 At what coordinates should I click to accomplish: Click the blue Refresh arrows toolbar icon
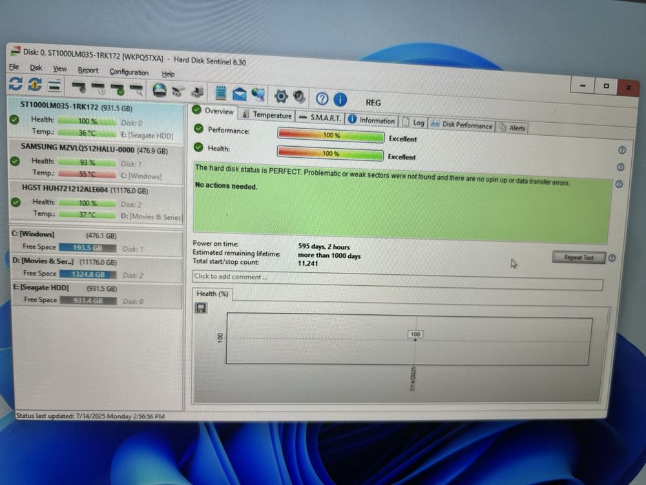[16, 83]
